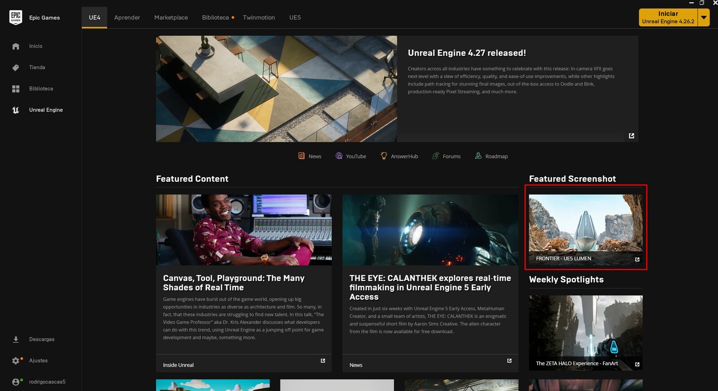Open the Marketplace tab
The image size is (718, 391).
(171, 17)
